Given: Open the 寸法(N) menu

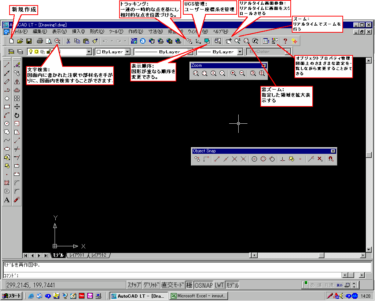Looking at the screenshot, I should [x=155, y=31].
